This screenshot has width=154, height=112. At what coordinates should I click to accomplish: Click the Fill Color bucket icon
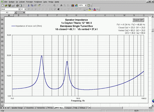[90, 9]
